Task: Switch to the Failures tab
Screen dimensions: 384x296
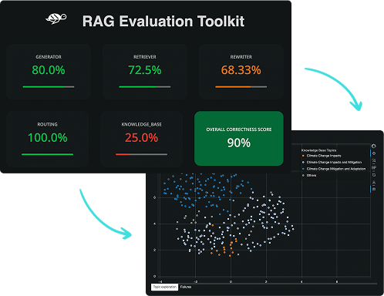Action: (x=186, y=287)
